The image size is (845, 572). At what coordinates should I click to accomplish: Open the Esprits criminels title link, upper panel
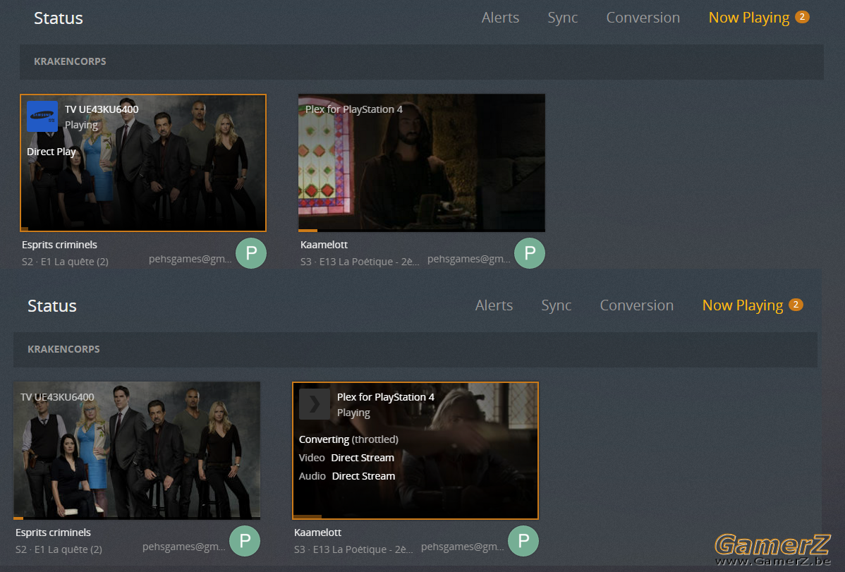59,245
